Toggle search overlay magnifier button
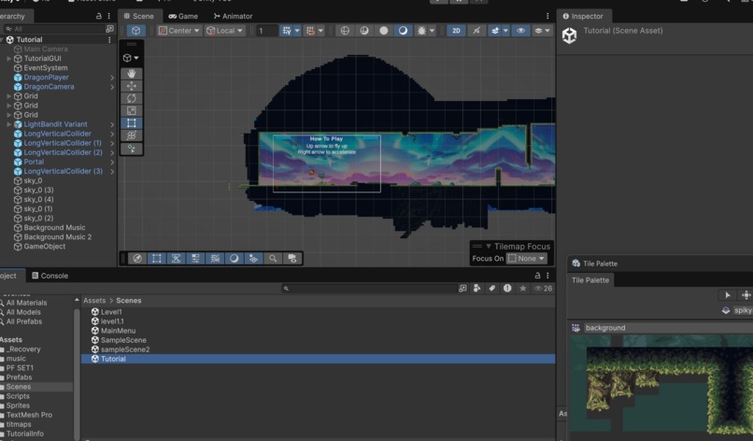753x441 pixels. [x=273, y=259]
